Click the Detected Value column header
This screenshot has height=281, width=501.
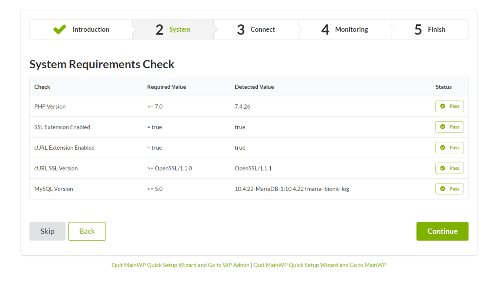tap(254, 87)
